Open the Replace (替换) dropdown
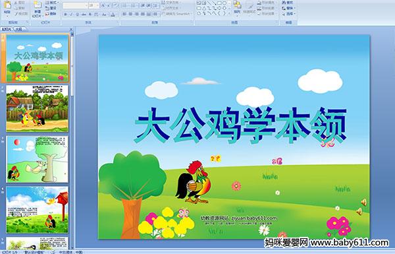 (x=288, y=8)
